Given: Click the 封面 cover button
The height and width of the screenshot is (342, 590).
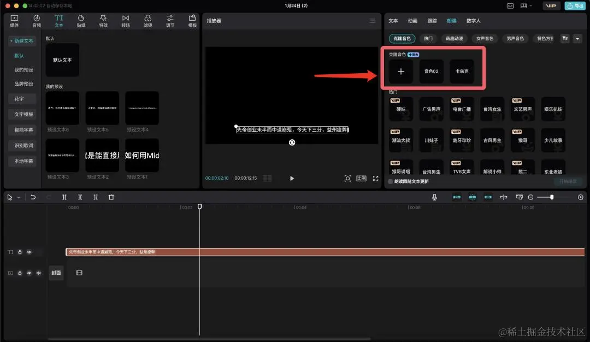Looking at the screenshot, I should [x=56, y=273].
